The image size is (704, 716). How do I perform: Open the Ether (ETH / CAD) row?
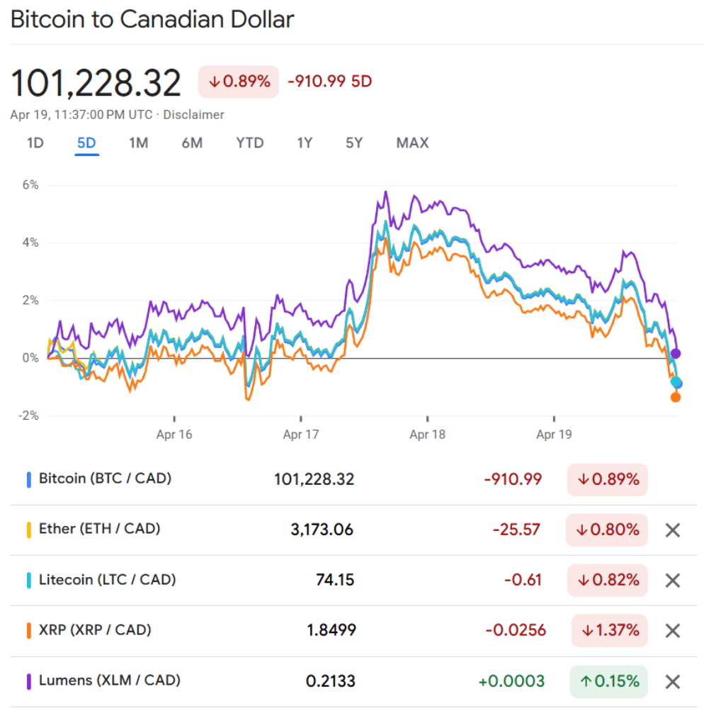point(99,529)
